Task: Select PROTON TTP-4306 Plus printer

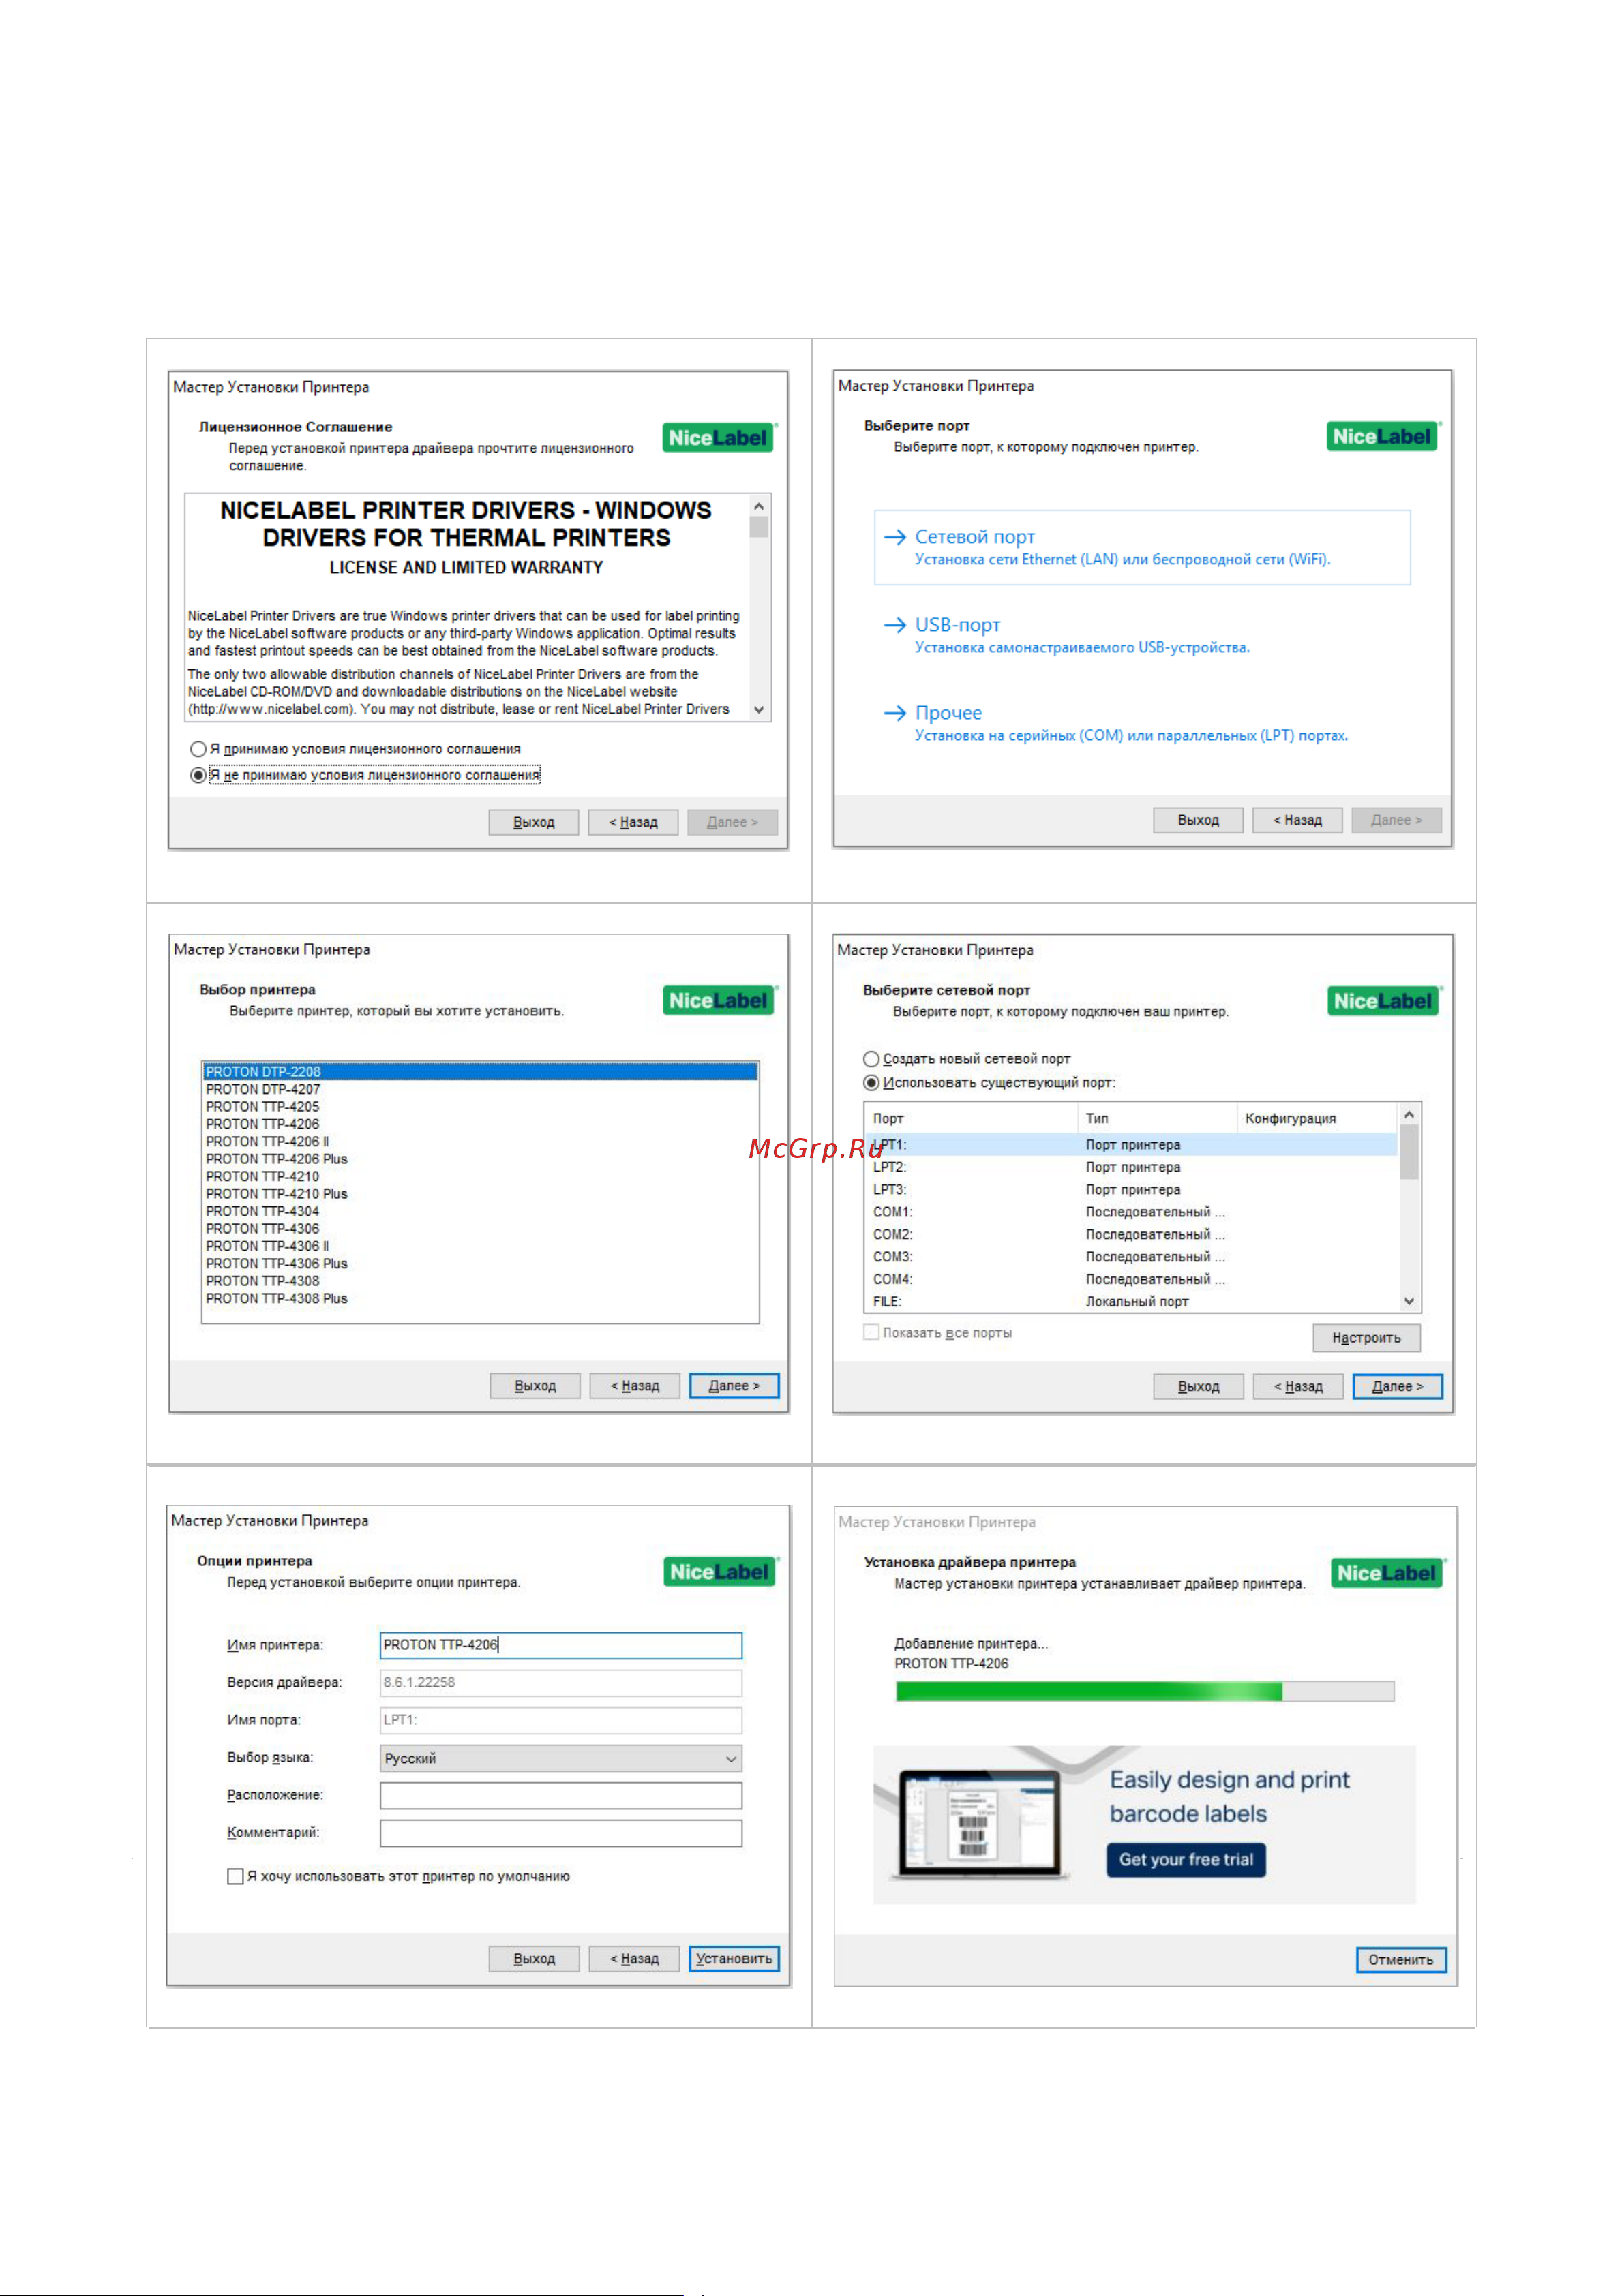Action: click(x=480, y=1264)
